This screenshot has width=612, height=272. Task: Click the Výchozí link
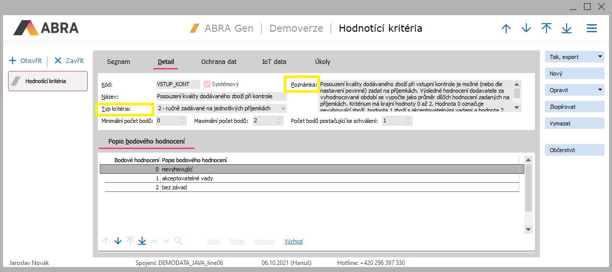coord(293,242)
